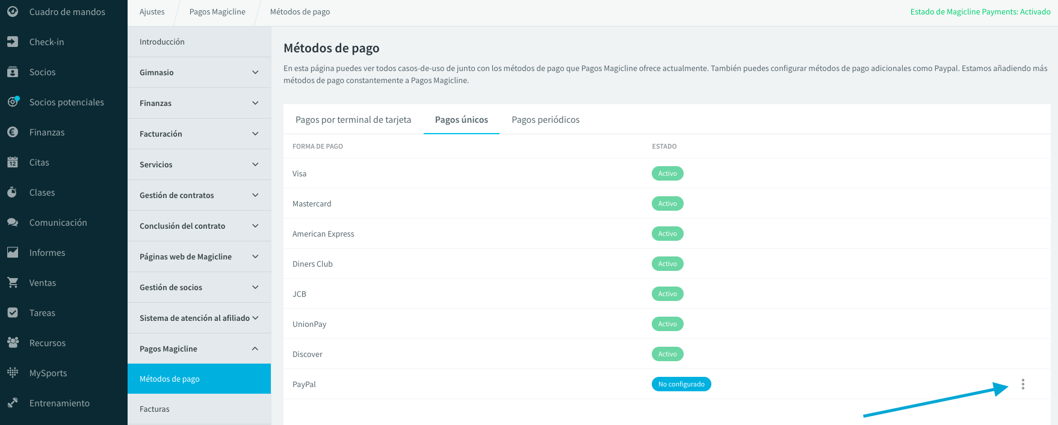Expand the Gimnasio settings section
This screenshot has width=1058, height=425.
(199, 72)
